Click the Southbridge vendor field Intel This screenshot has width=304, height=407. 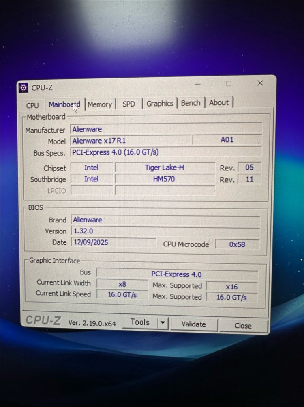coord(92,179)
